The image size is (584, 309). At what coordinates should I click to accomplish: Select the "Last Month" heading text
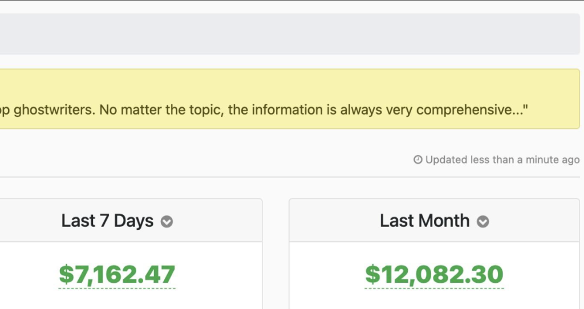coord(425,221)
